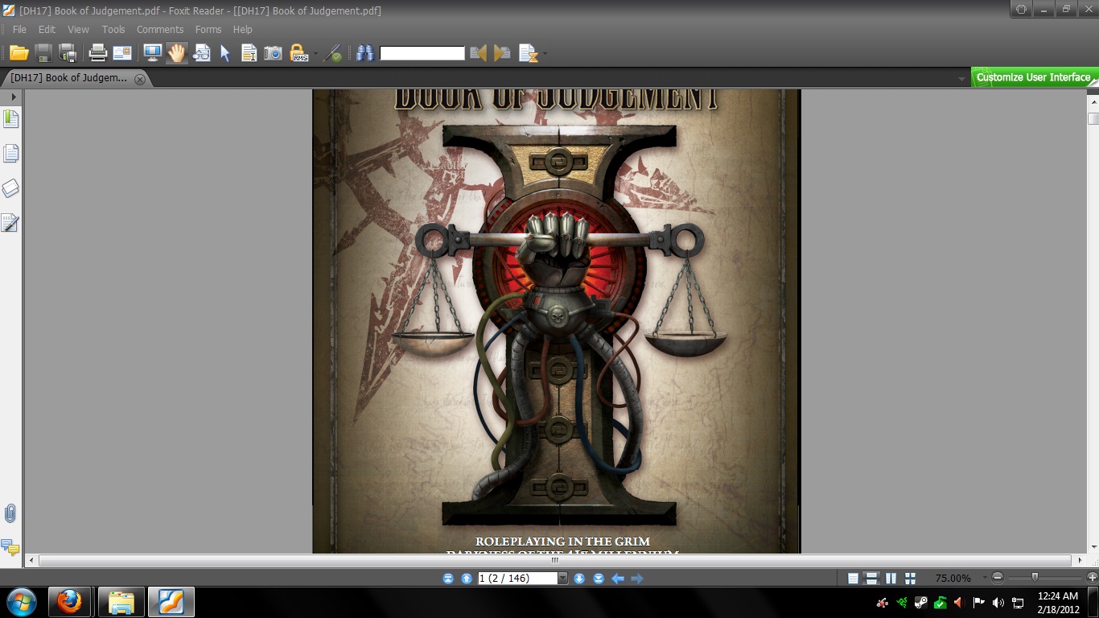Go to the first page
Image resolution: width=1099 pixels, height=618 pixels.
click(448, 578)
